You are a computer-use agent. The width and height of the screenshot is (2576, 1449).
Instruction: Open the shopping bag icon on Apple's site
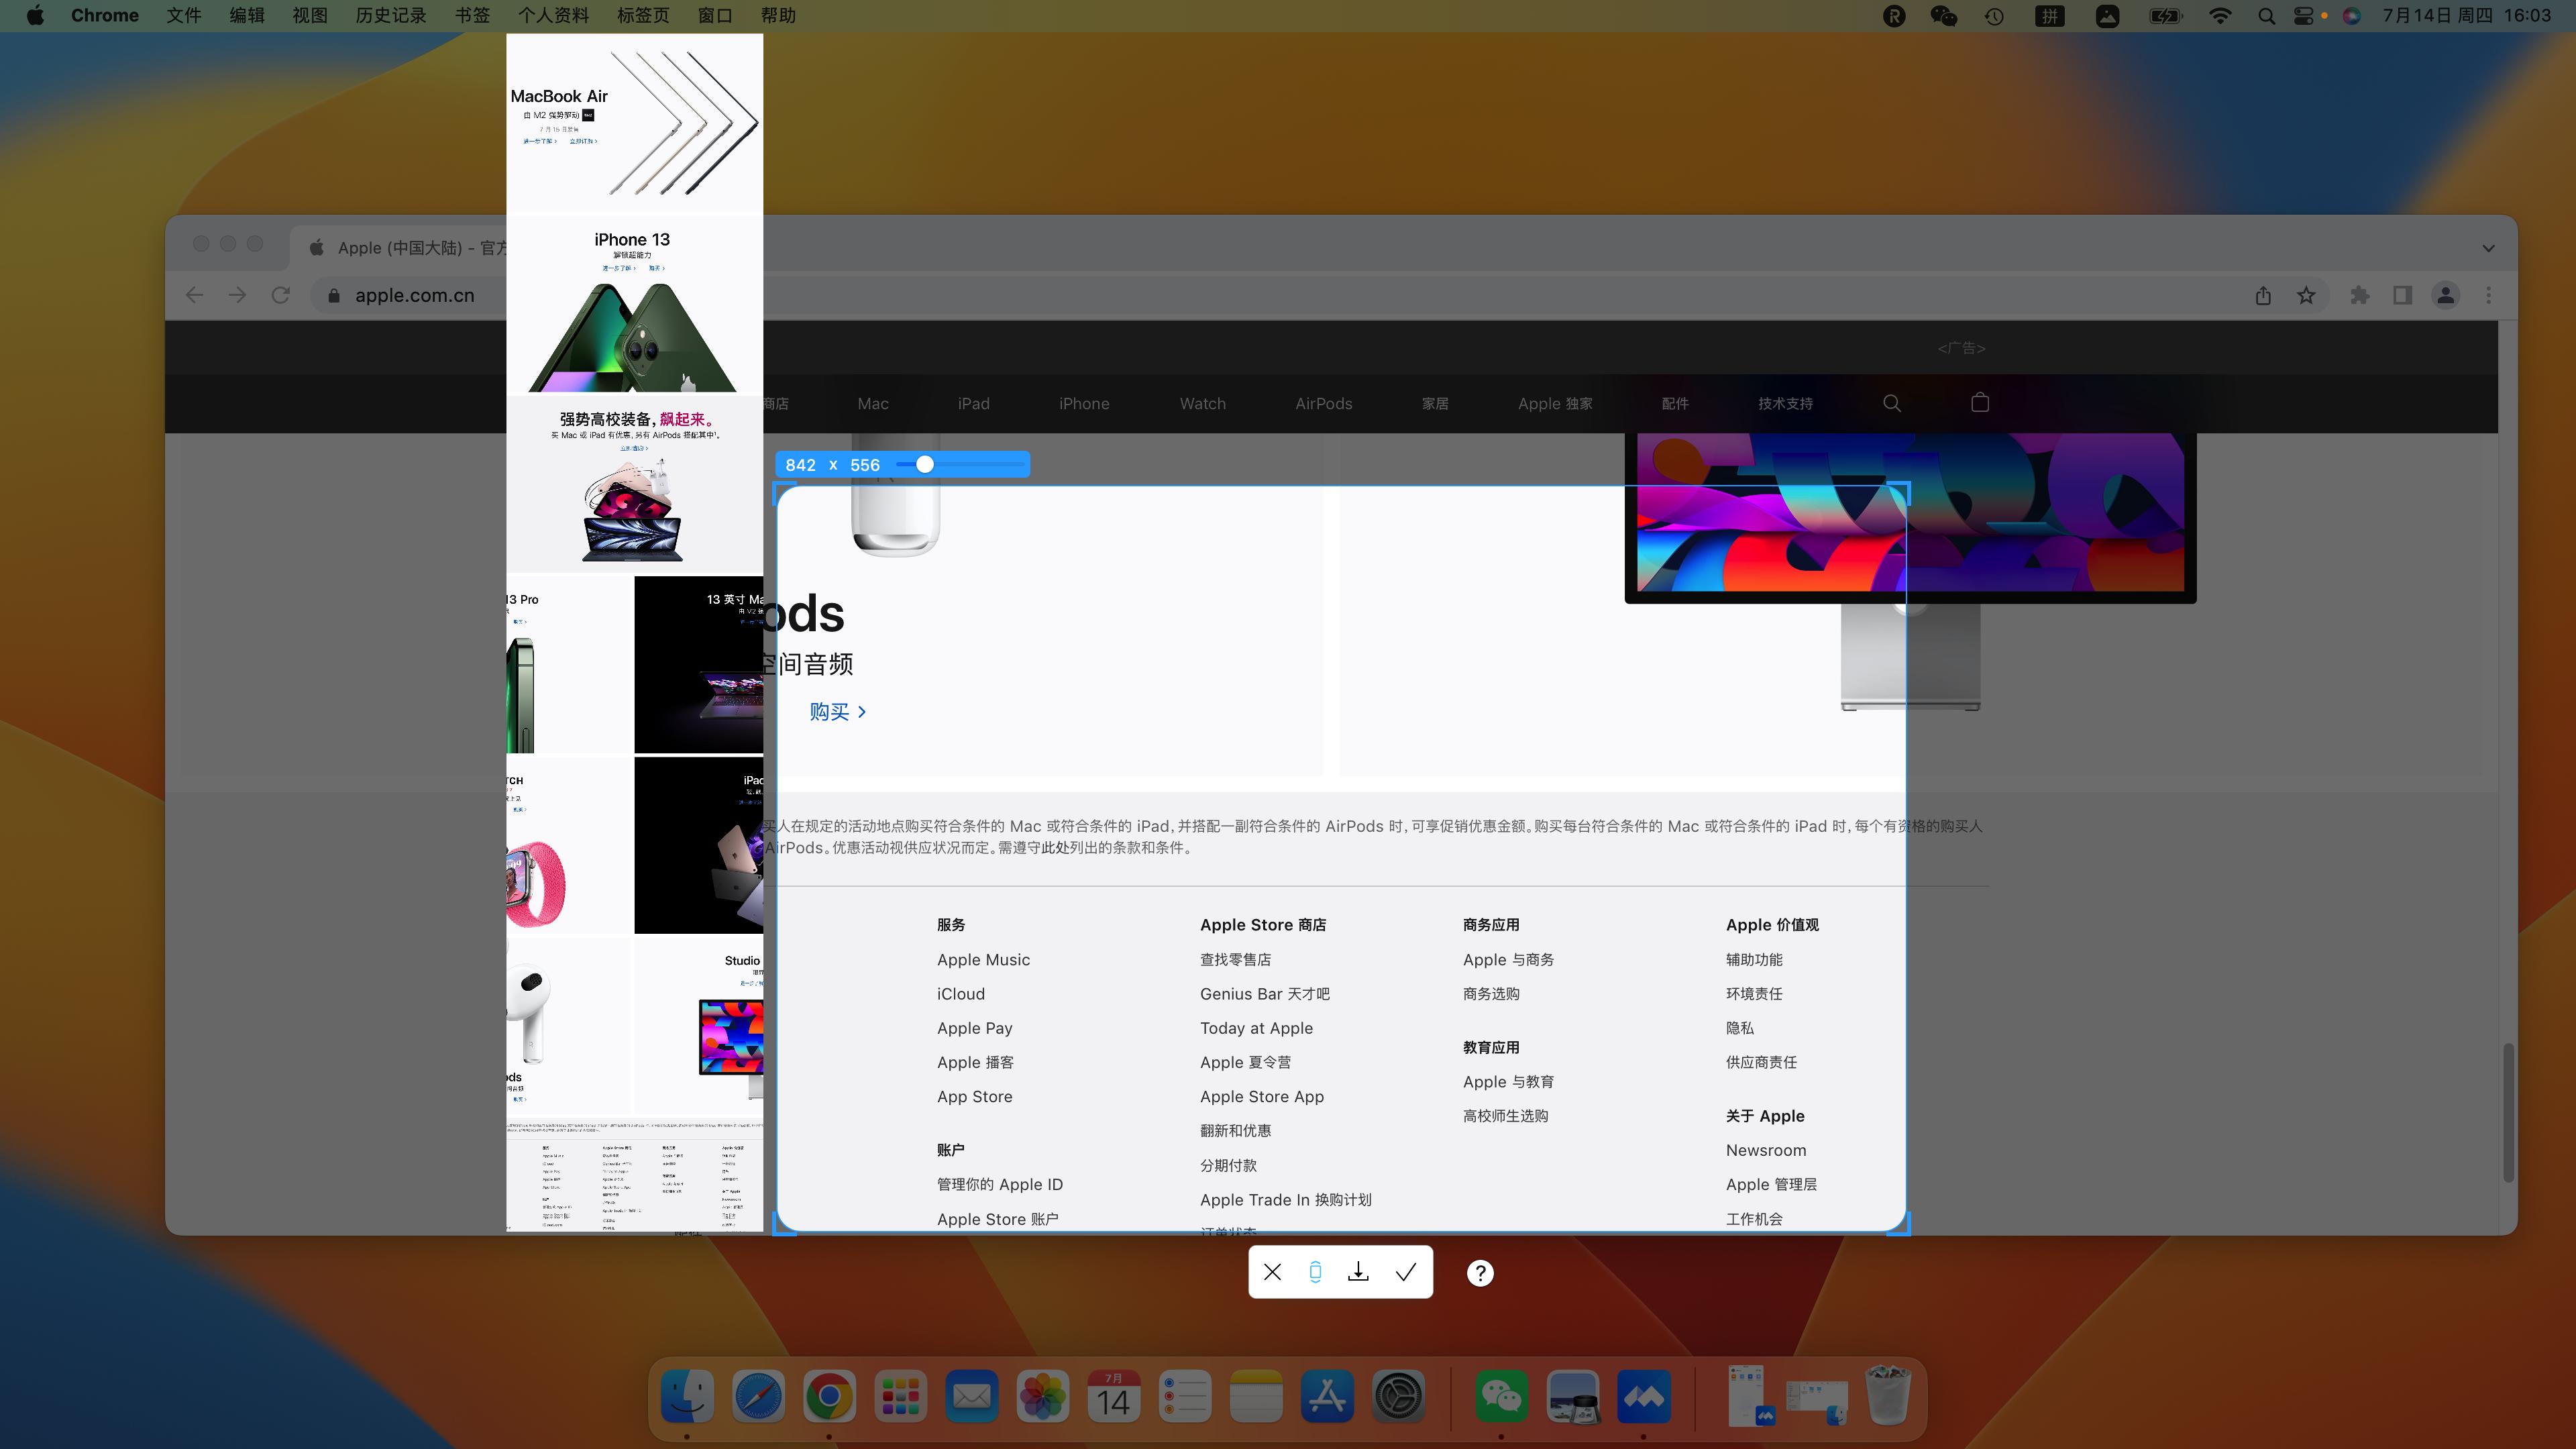[1979, 403]
